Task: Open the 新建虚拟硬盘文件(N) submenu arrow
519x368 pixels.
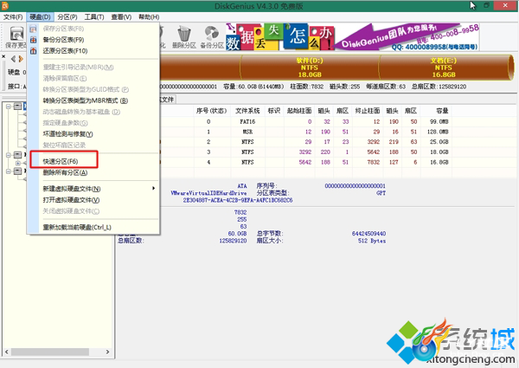Action: 154,188
